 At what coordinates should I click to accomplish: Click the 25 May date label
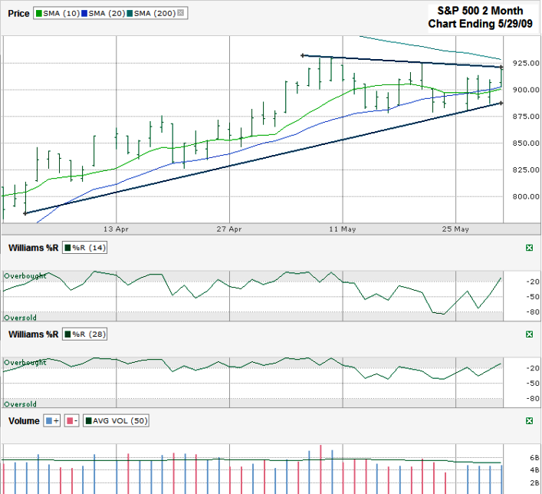click(455, 229)
